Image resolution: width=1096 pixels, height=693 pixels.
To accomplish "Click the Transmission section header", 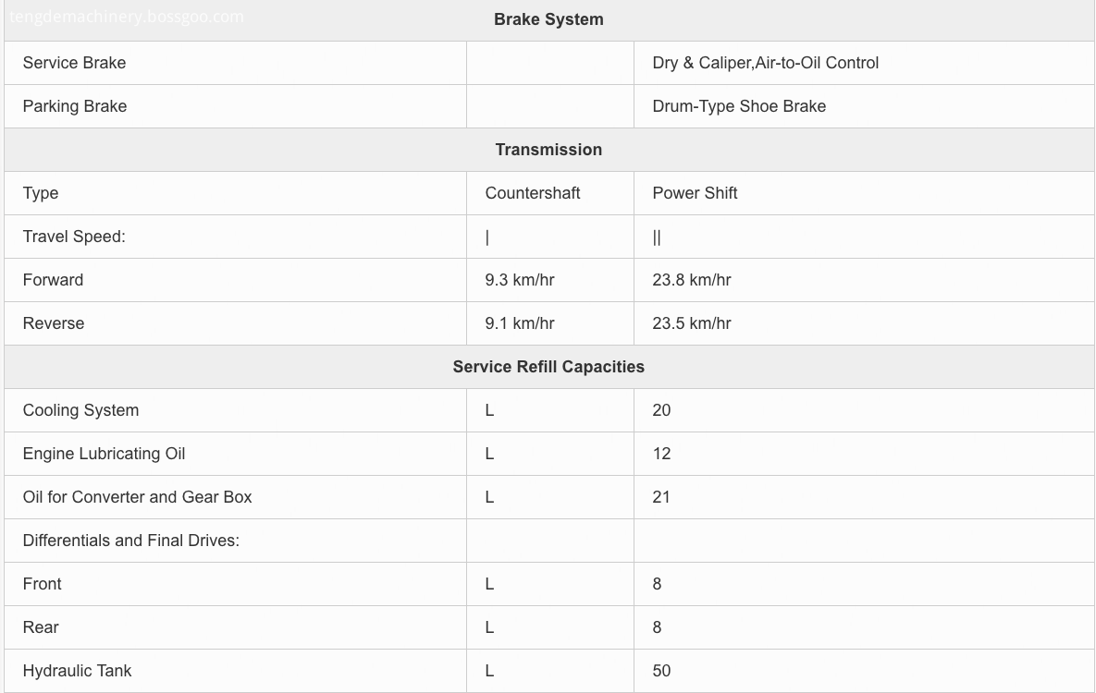I will pos(548,150).
